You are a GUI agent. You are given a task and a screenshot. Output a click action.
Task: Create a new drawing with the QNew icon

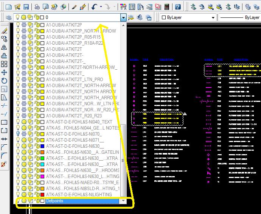click(9, 7)
